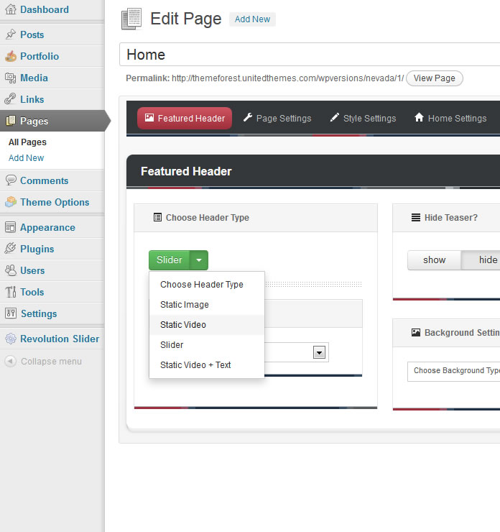The width and height of the screenshot is (500, 532).
Task: Choose Static Image header type option
Action: pos(185,305)
